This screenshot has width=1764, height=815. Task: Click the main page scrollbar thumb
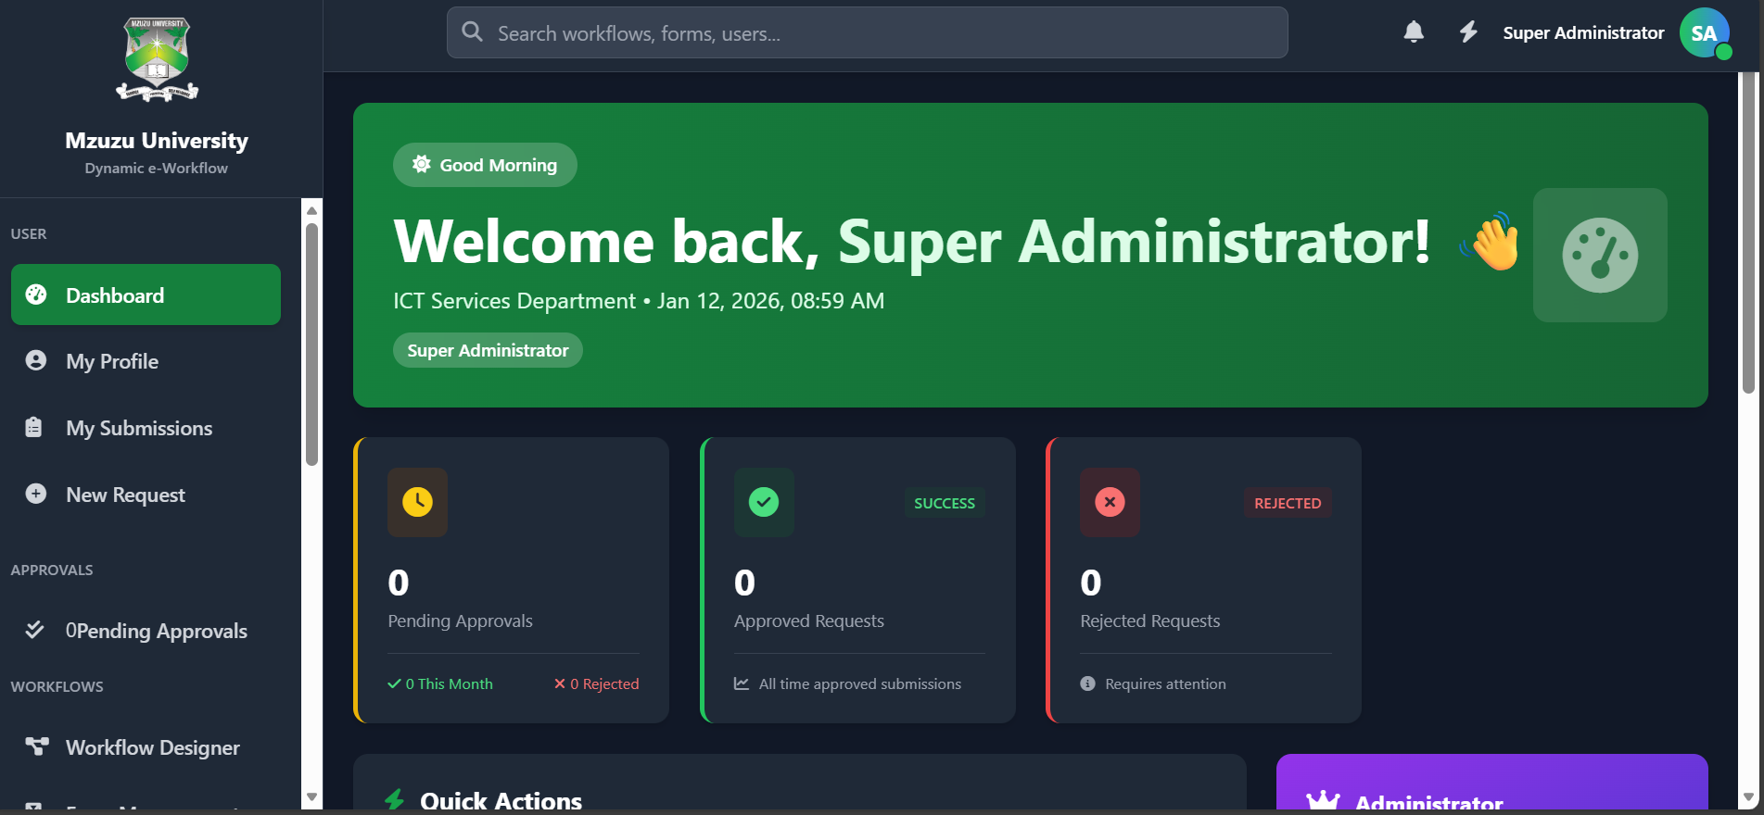pyautogui.click(x=1748, y=232)
